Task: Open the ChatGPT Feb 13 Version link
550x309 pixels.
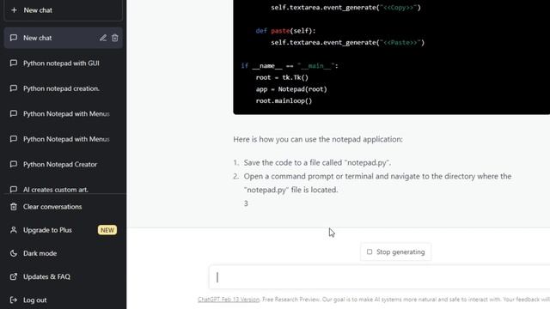Action: point(229,300)
